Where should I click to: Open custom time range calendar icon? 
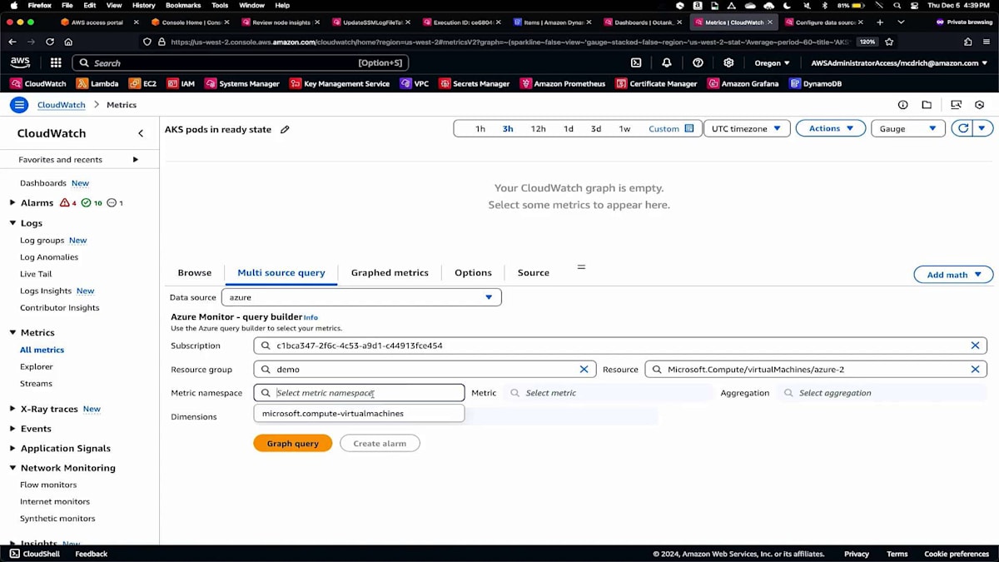click(689, 128)
